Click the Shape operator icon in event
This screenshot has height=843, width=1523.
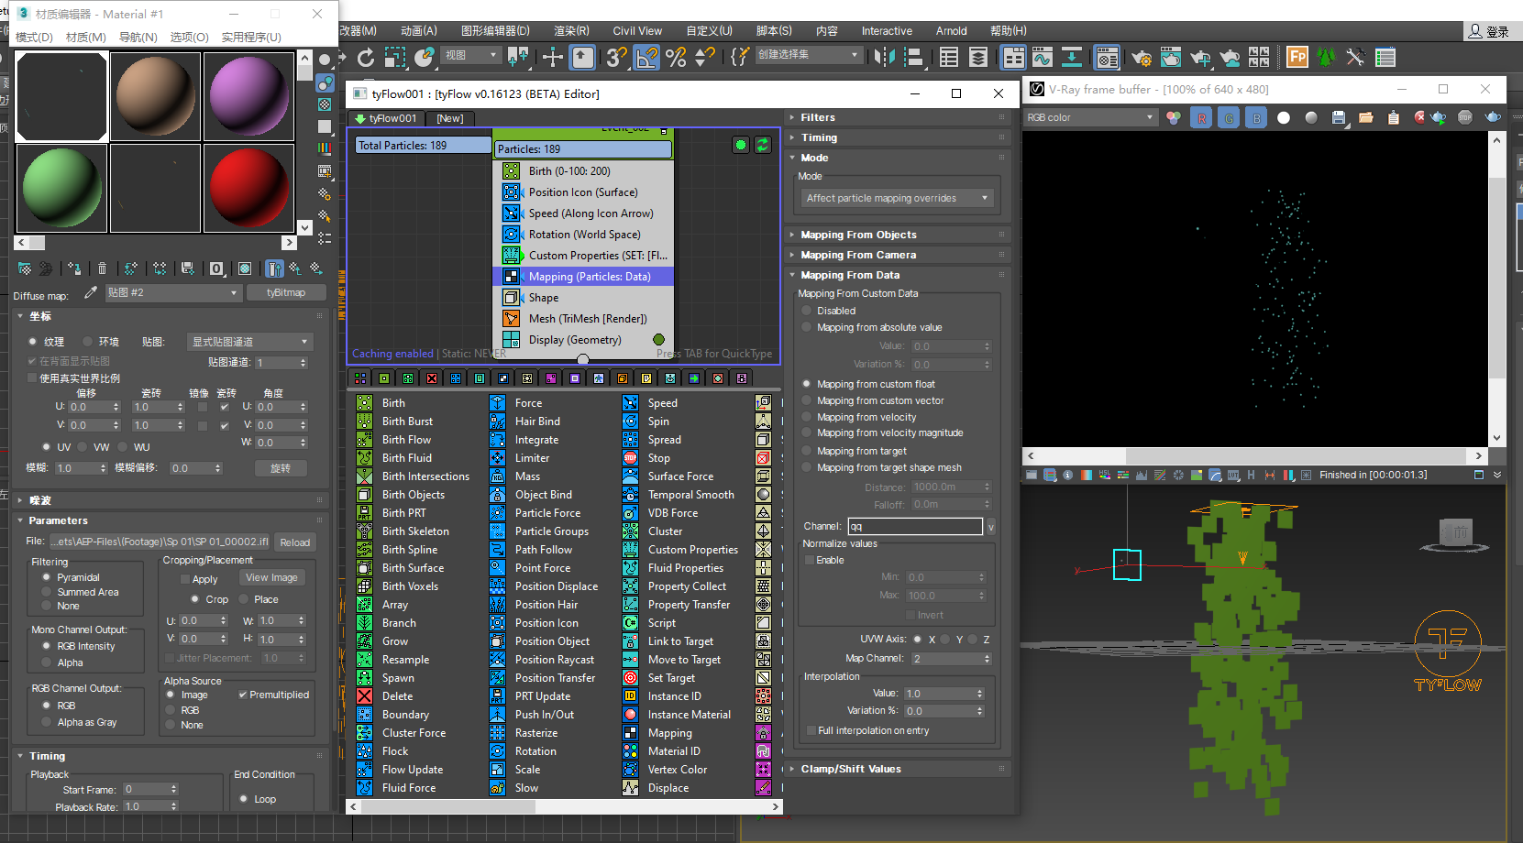click(512, 298)
